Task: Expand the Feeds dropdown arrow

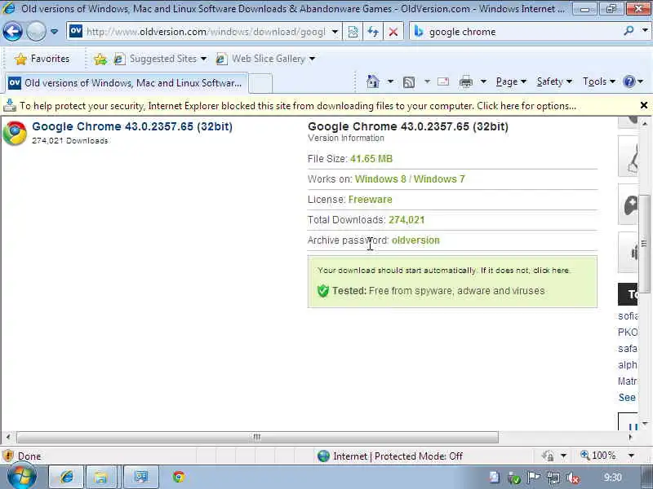Action: pyautogui.click(x=427, y=81)
